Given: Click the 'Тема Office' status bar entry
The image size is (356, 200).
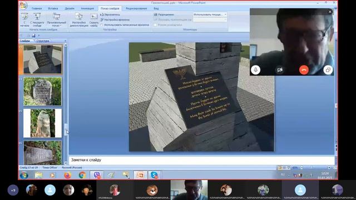Looking at the screenshot, I should (x=50, y=168).
